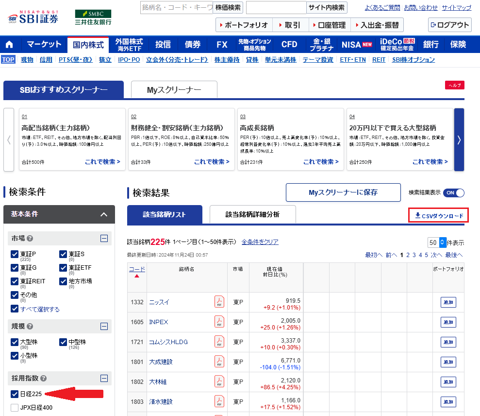Click the right carousel arrow for more screeners
The image size is (480, 416).
458,139
